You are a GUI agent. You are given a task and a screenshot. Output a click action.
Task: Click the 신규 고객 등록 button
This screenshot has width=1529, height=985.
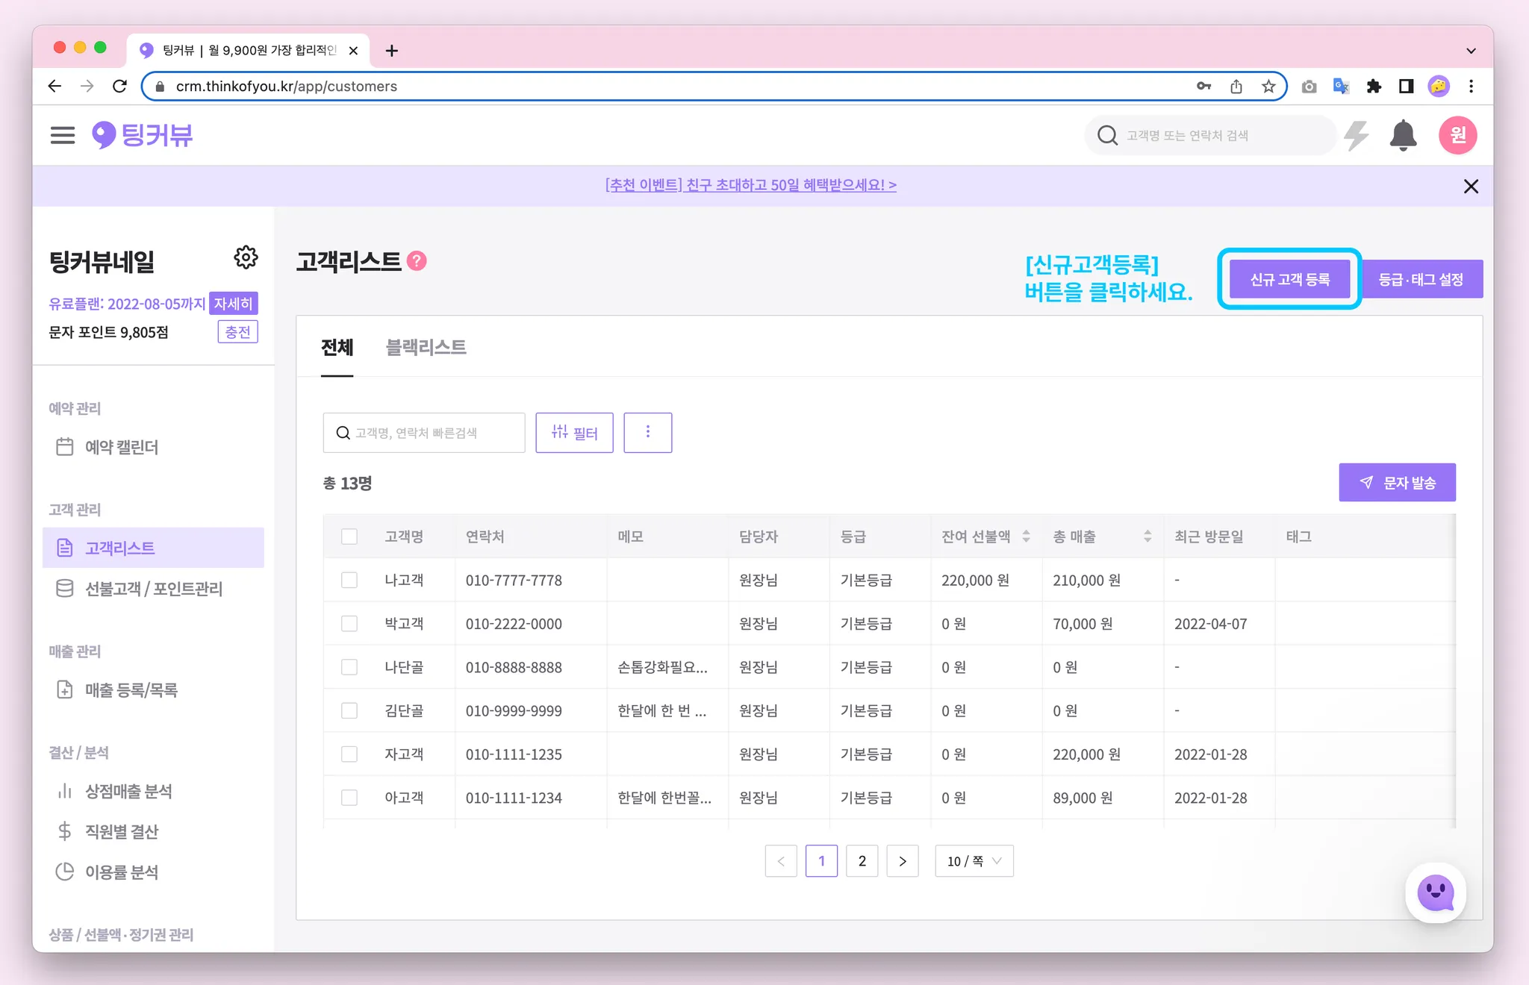pos(1289,279)
